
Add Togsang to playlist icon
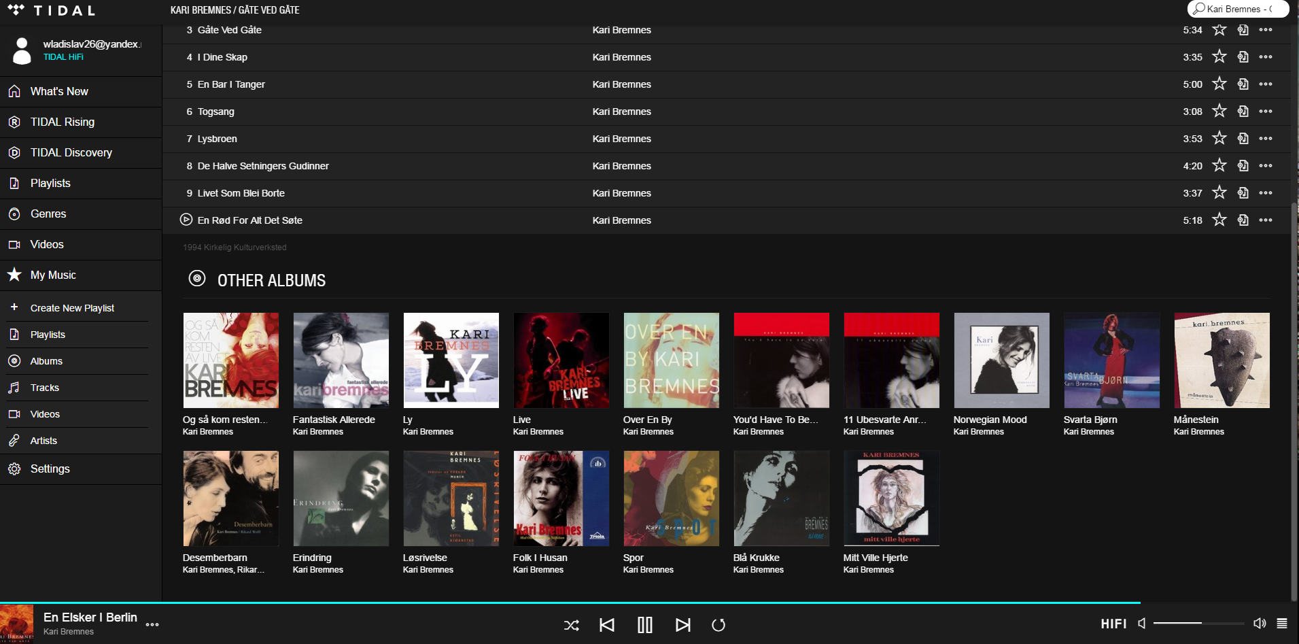(x=1243, y=112)
